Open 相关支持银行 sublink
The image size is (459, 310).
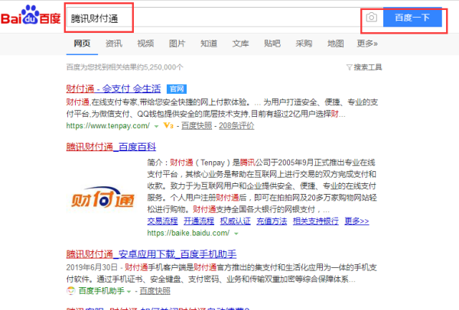coord(315,221)
